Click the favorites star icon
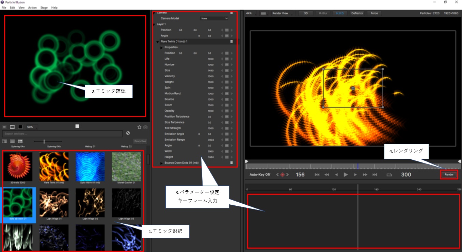 click(139, 127)
